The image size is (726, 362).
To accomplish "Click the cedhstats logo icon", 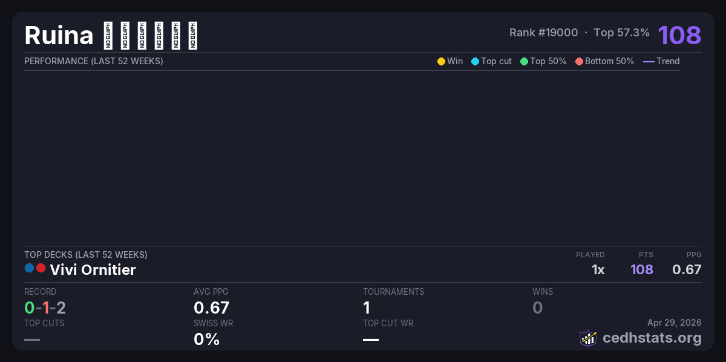I will pos(587,338).
